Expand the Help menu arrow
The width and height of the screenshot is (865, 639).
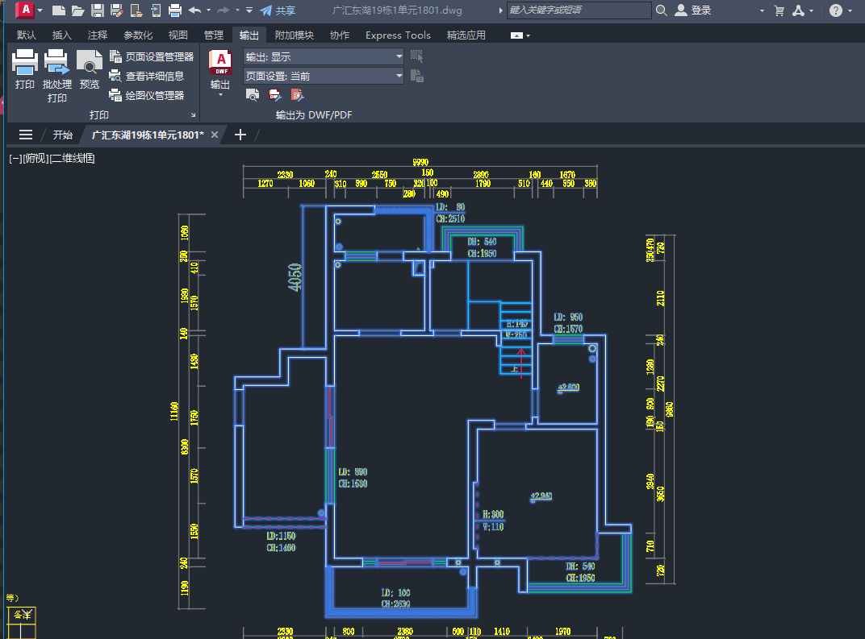coord(854,10)
